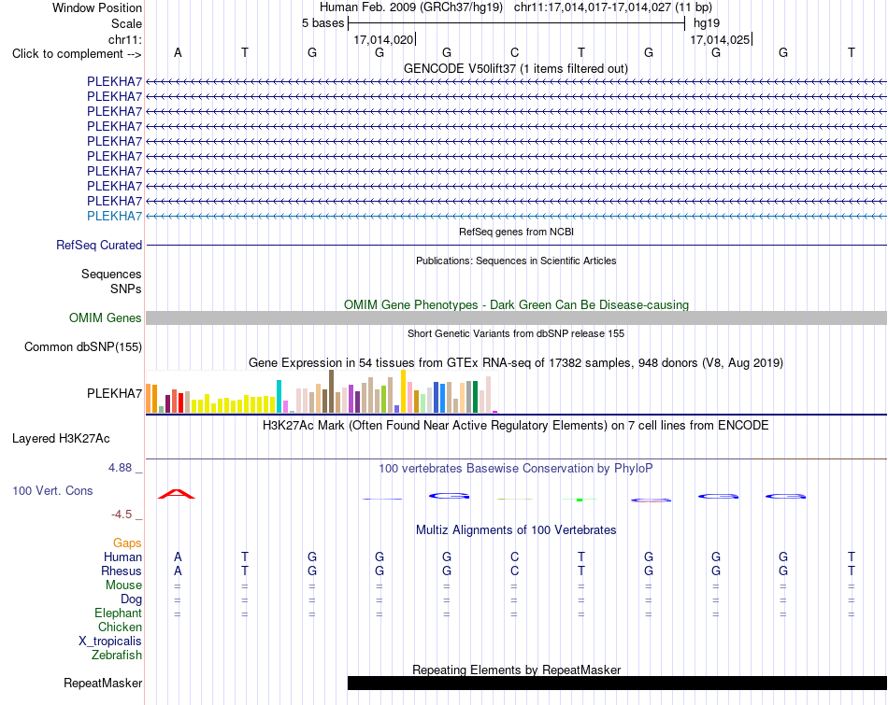The width and height of the screenshot is (888, 705).
Task: Select the Dog alignment row label
Action: pos(131,599)
